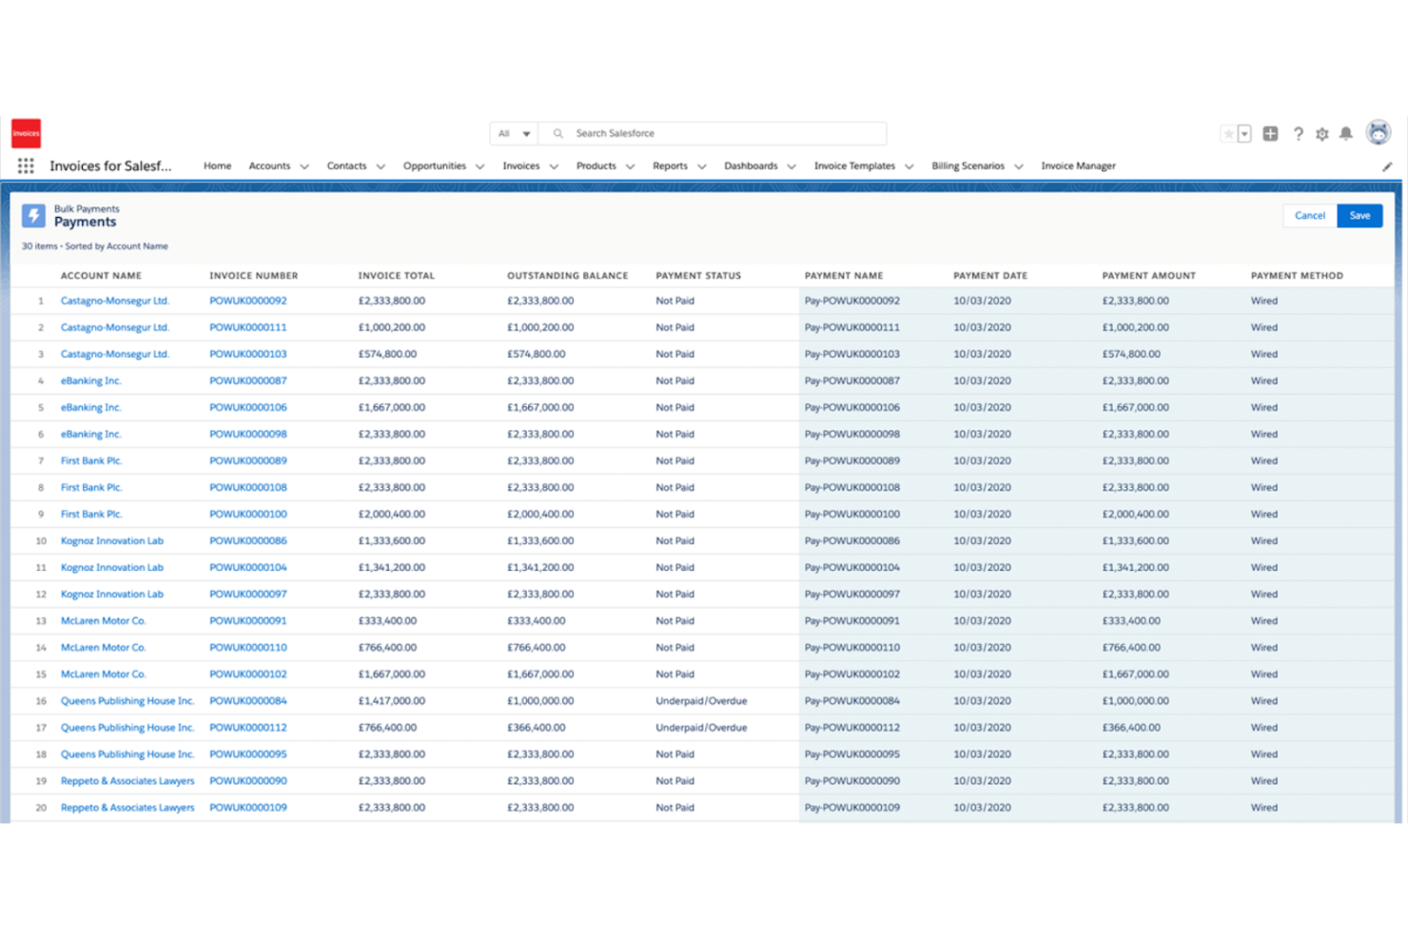Open the All search scope dropdown

tap(513, 133)
